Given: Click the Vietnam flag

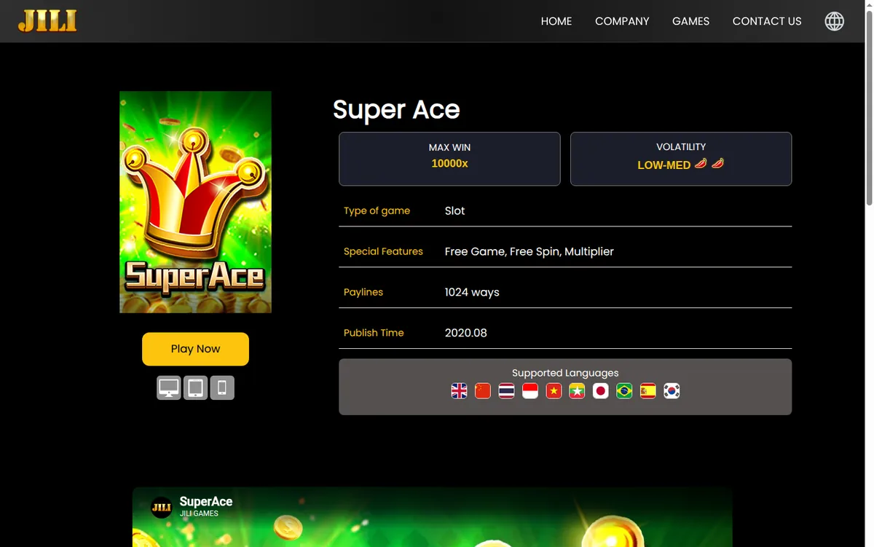Looking at the screenshot, I should 554,391.
